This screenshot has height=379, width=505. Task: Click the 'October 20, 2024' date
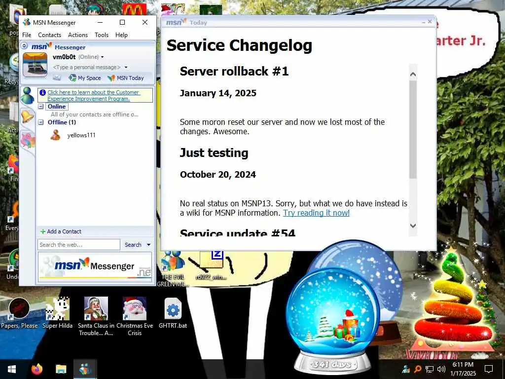[x=217, y=175]
